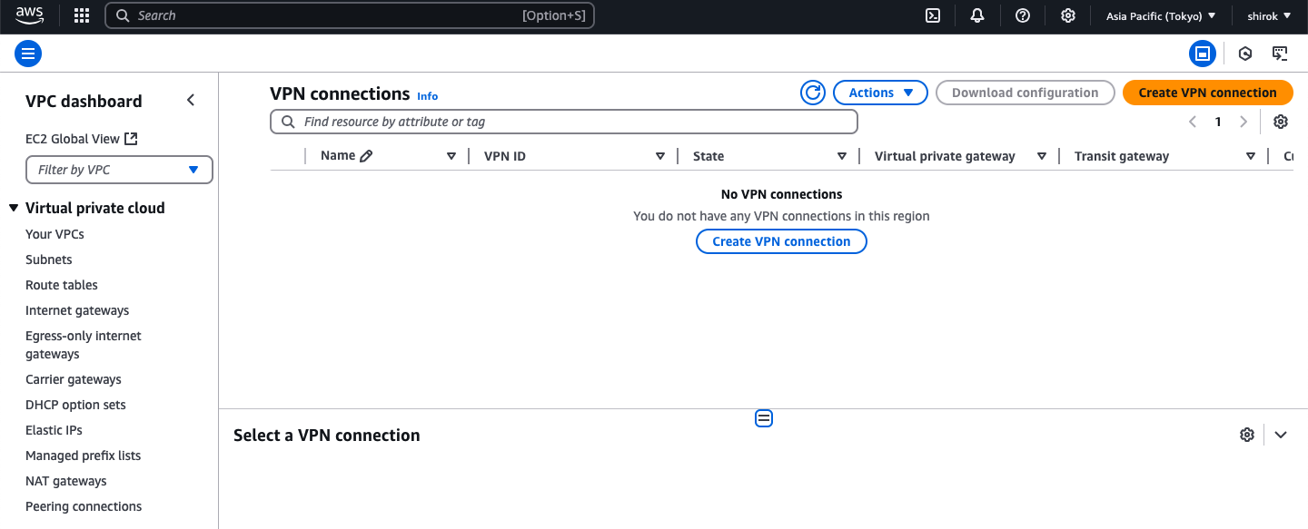This screenshot has height=529, width=1308.
Task: Open the notifications bell
Action: pos(977,15)
